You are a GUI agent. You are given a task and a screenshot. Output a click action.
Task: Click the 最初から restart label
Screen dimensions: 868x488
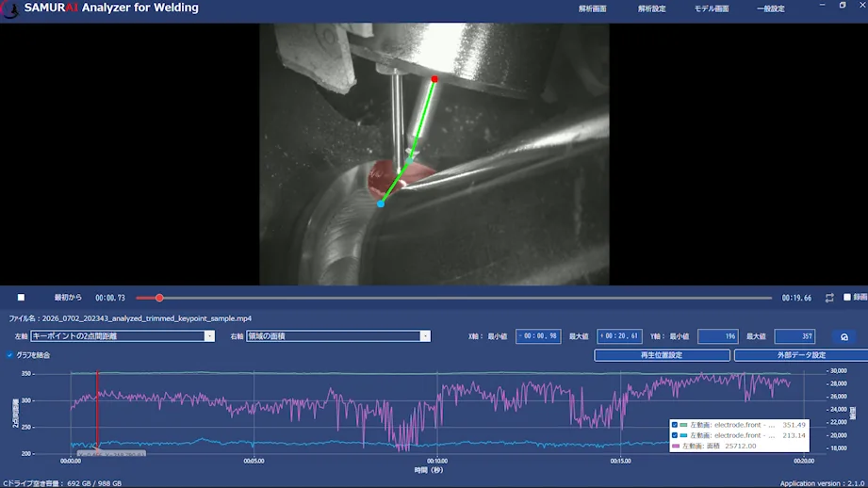pos(68,298)
